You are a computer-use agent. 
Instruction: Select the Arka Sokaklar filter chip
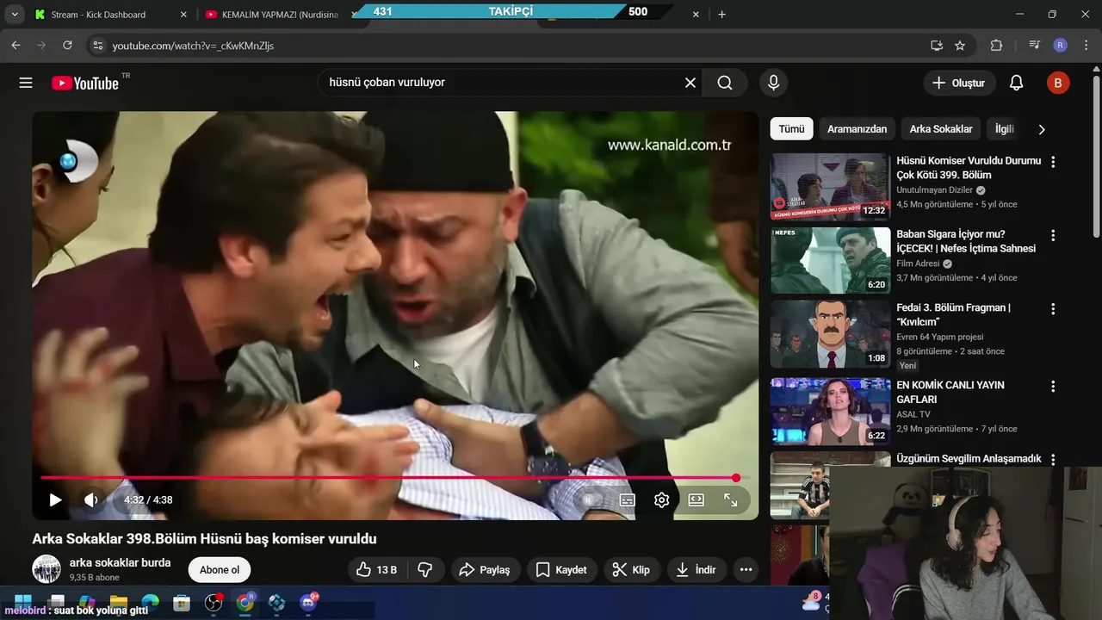click(x=941, y=129)
